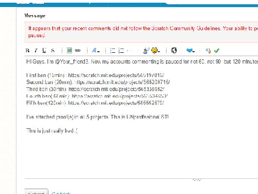Submit the forum post

pos(37,192)
